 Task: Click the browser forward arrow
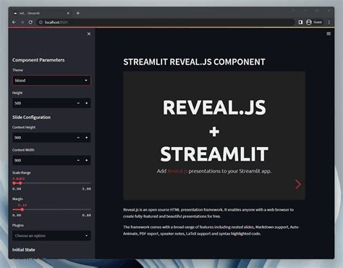coord(22,22)
